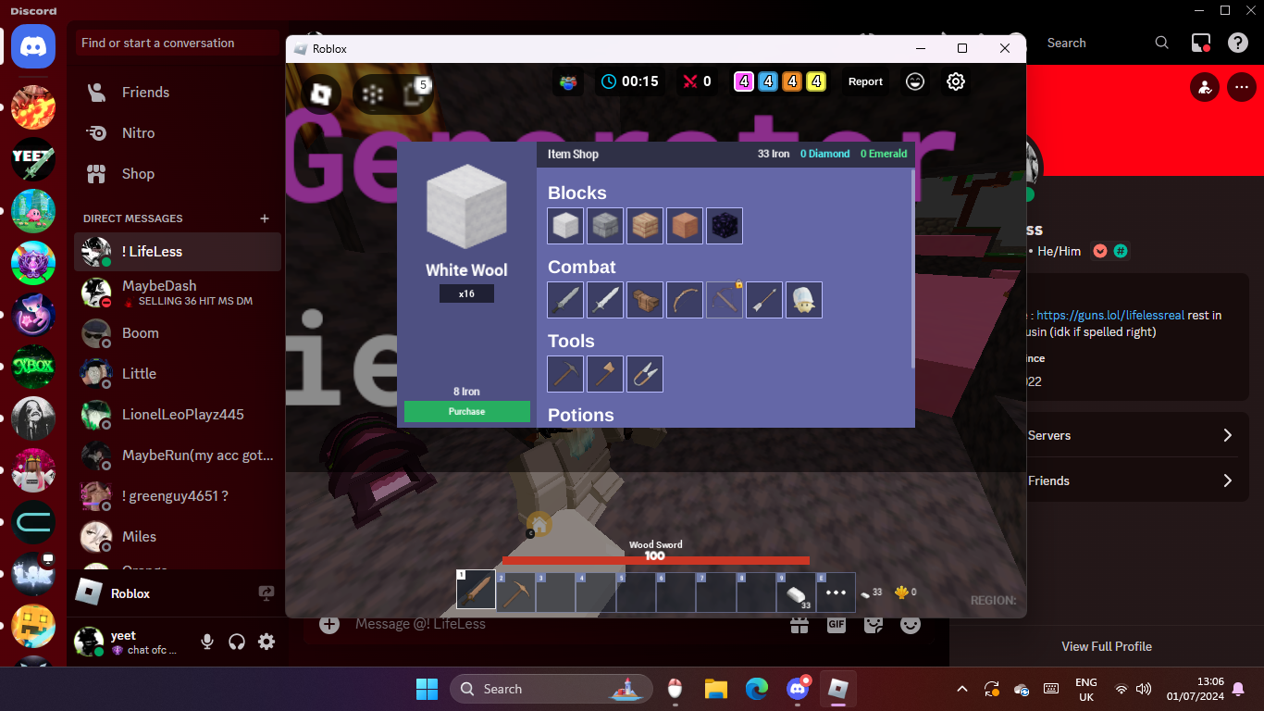Select the shears in Tools section
The width and height of the screenshot is (1264, 711).
645,374
